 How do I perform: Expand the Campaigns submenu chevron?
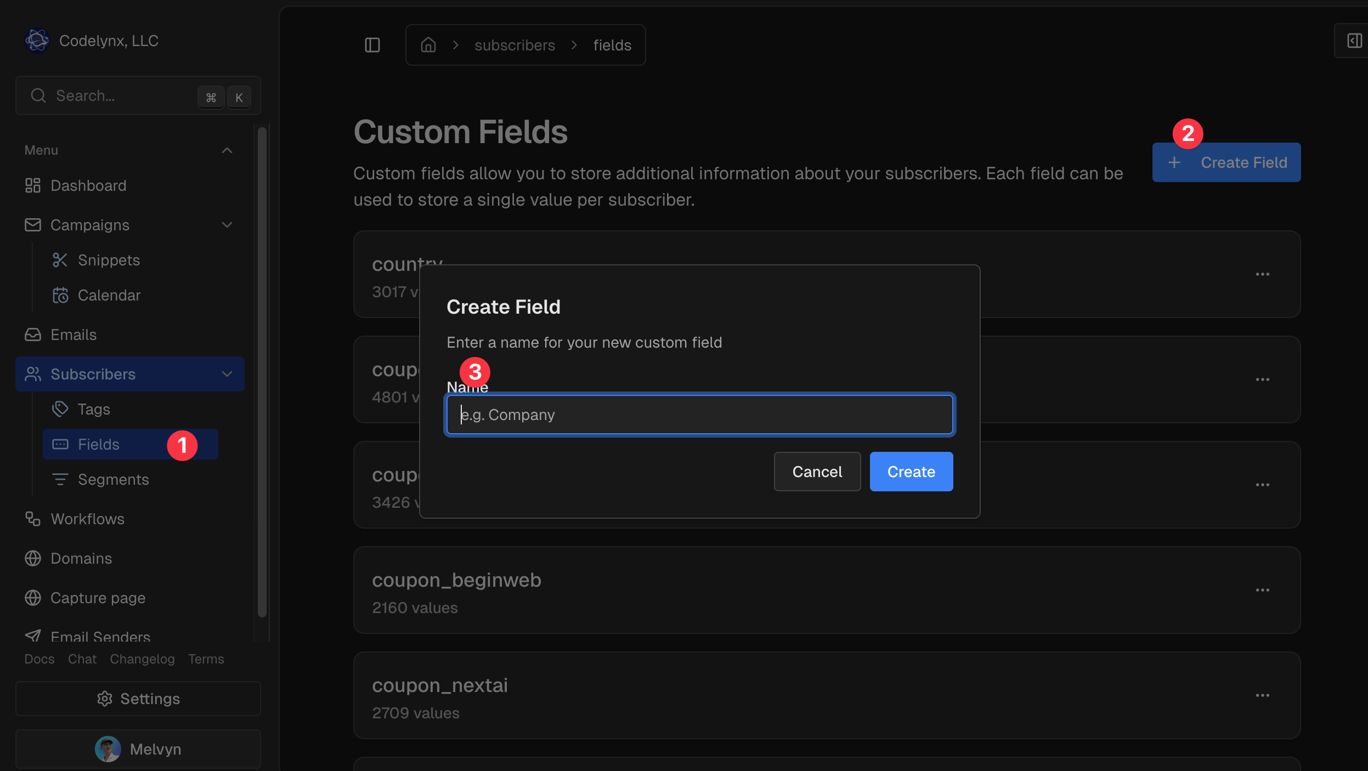click(x=227, y=225)
